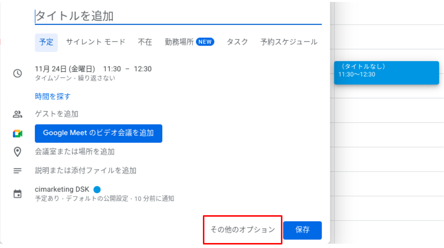Switch to the 不在 tab

pyautogui.click(x=145, y=42)
